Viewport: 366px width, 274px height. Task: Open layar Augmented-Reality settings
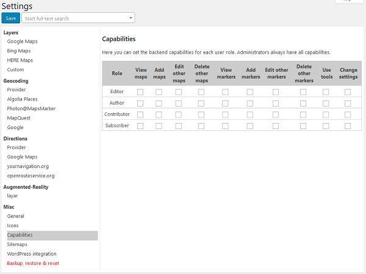[x=12, y=196]
